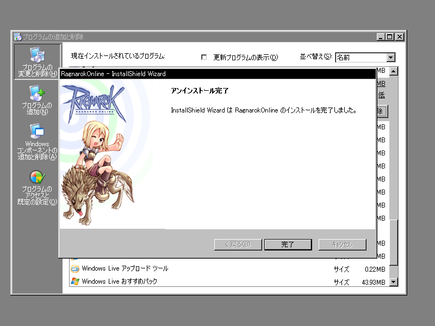The image size is (435, 326).
Task: Select プログラムの変更と削除 sidebar icon
Action: pyautogui.click(x=37, y=62)
